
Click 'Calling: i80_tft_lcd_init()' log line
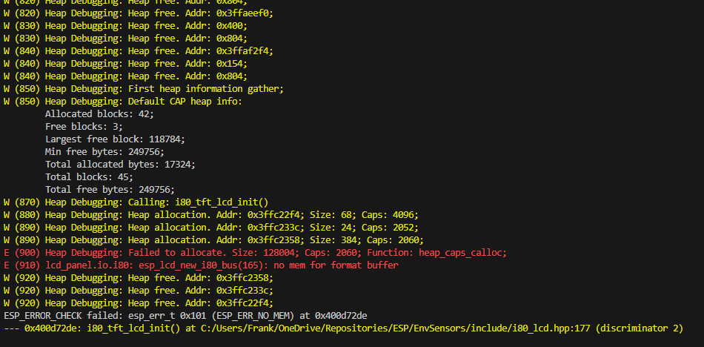click(x=136, y=202)
